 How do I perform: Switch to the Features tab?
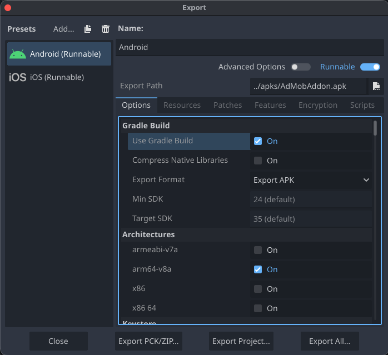coord(270,105)
